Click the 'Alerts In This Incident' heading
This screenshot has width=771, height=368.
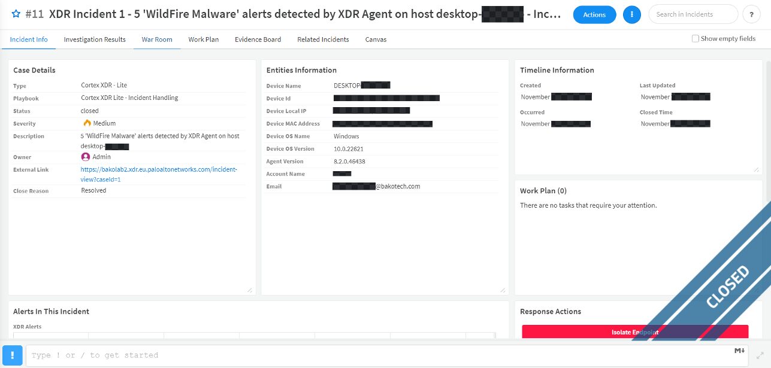(x=51, y=312)
